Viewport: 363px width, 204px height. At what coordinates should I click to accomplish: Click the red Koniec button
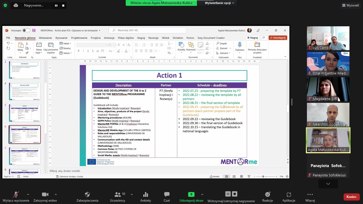click(352, 197)
